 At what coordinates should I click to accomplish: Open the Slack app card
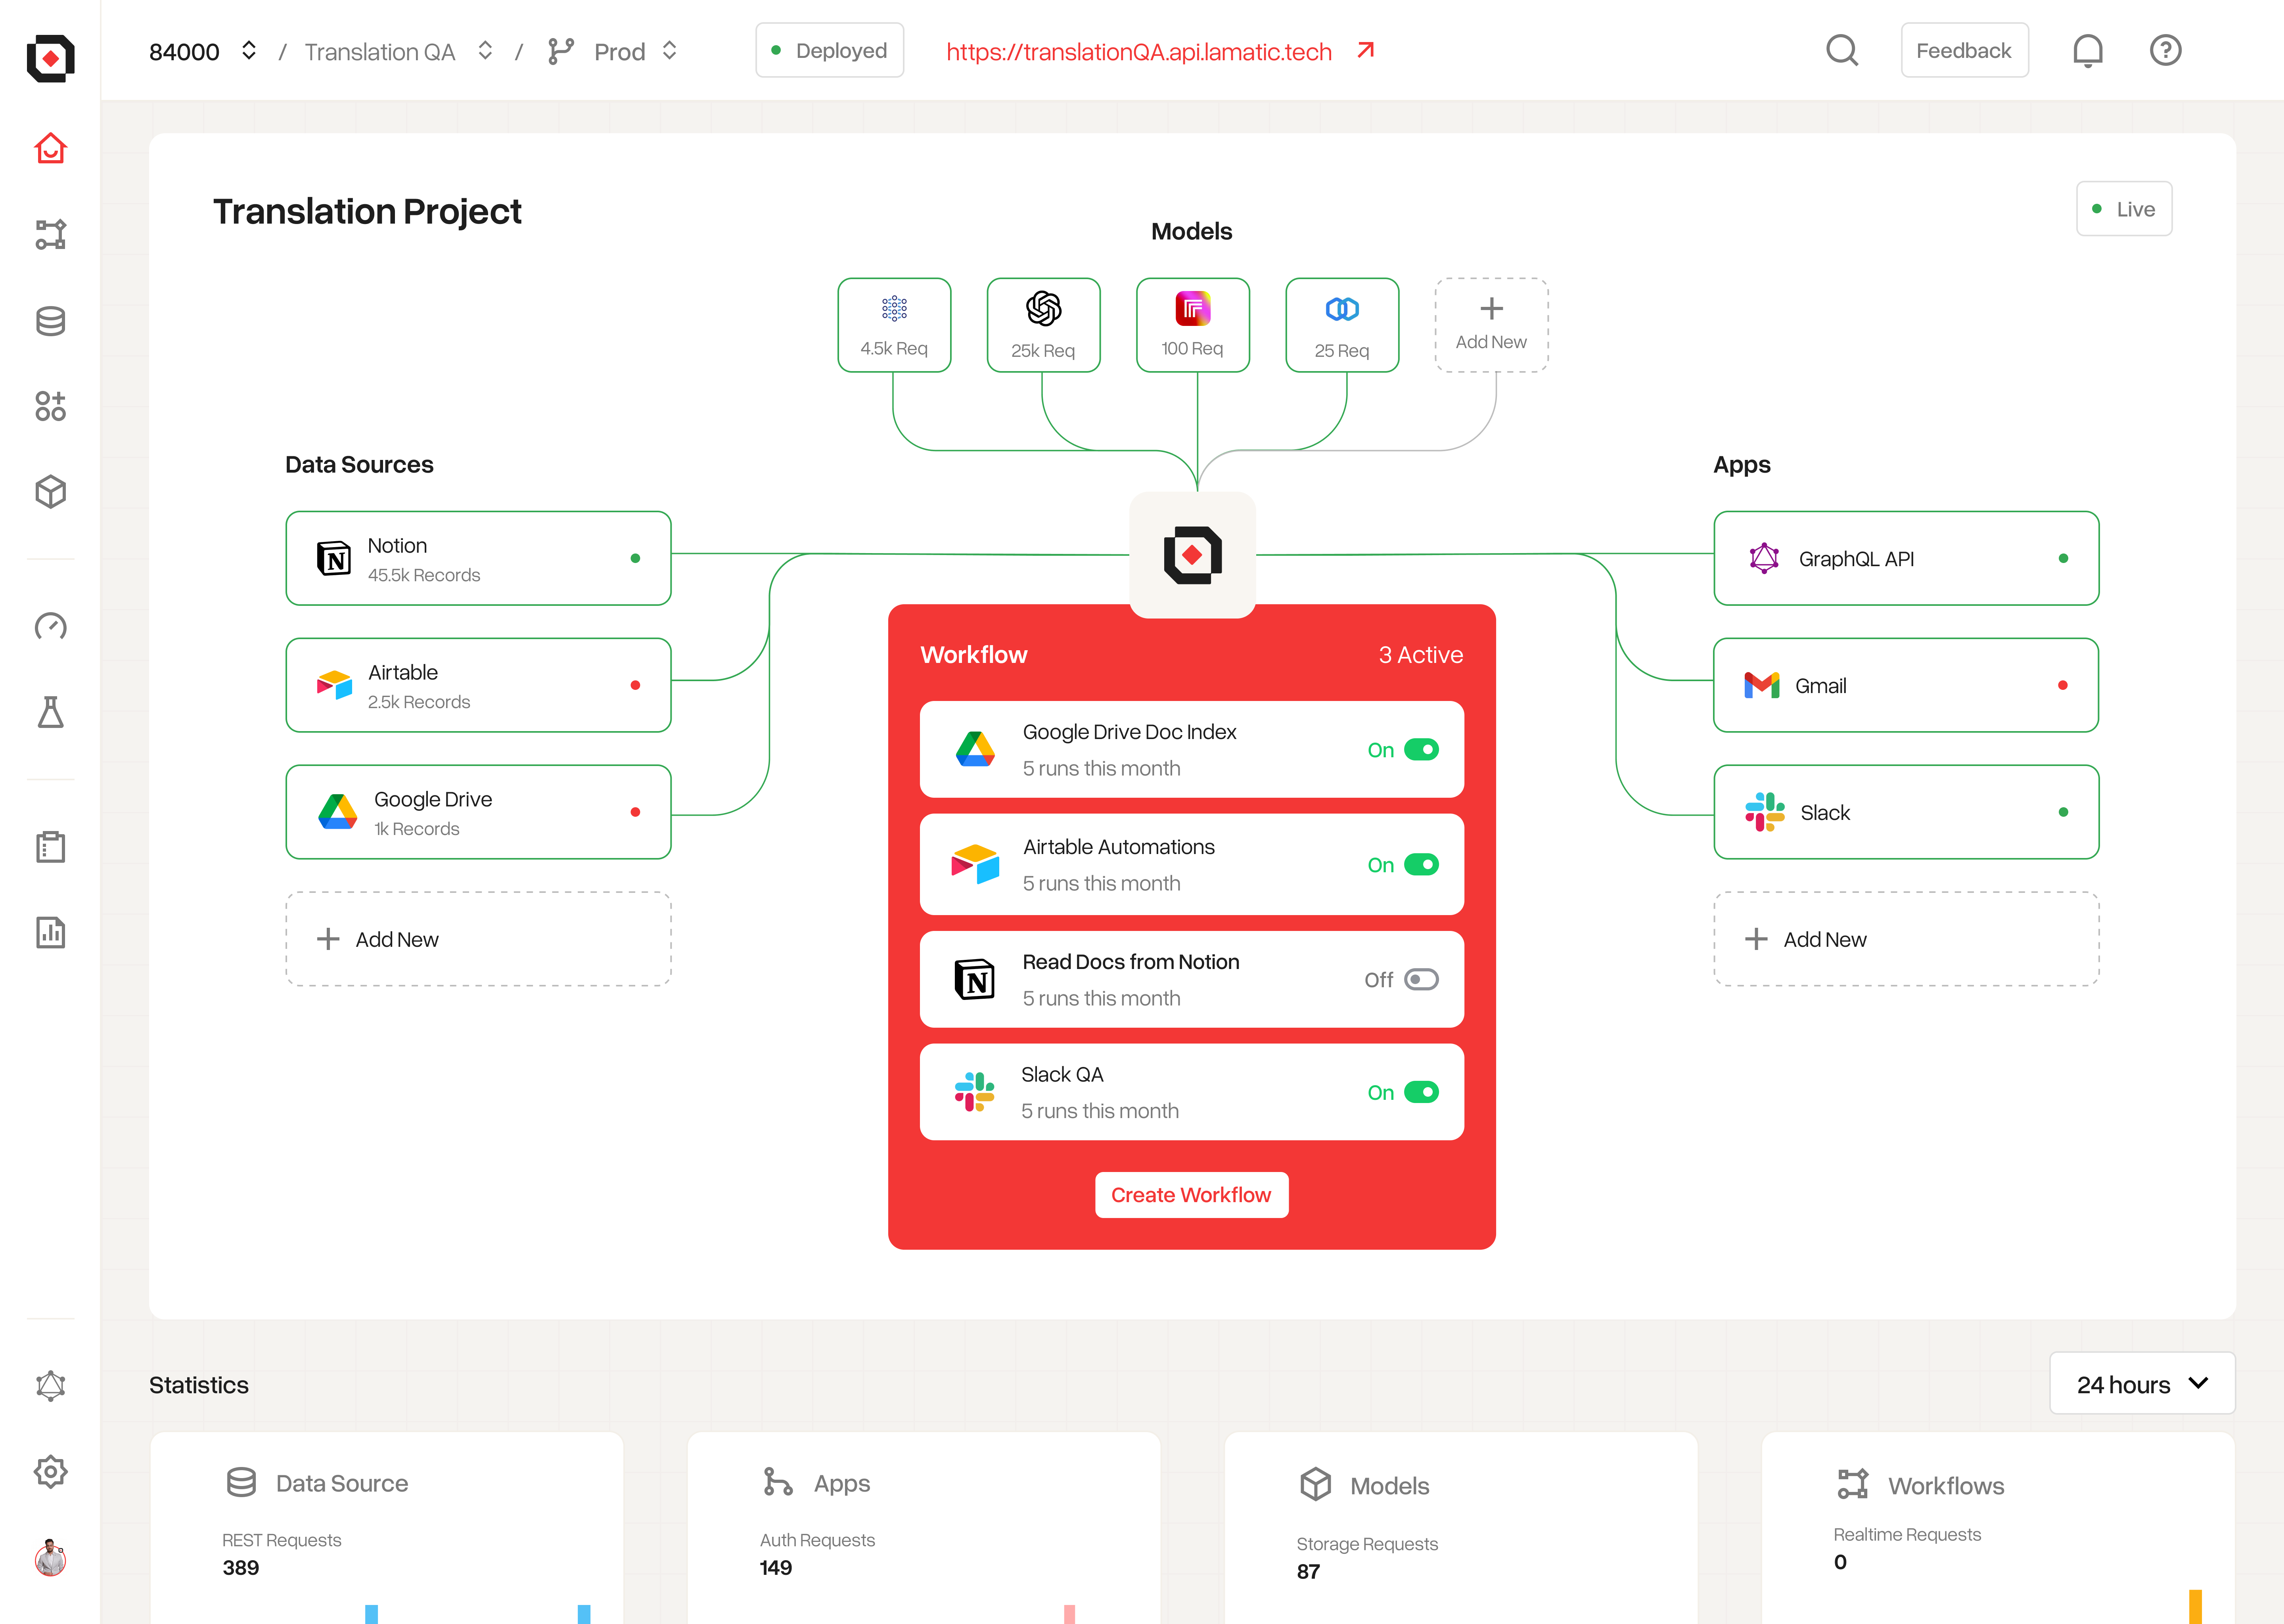tap(1906, 812)
